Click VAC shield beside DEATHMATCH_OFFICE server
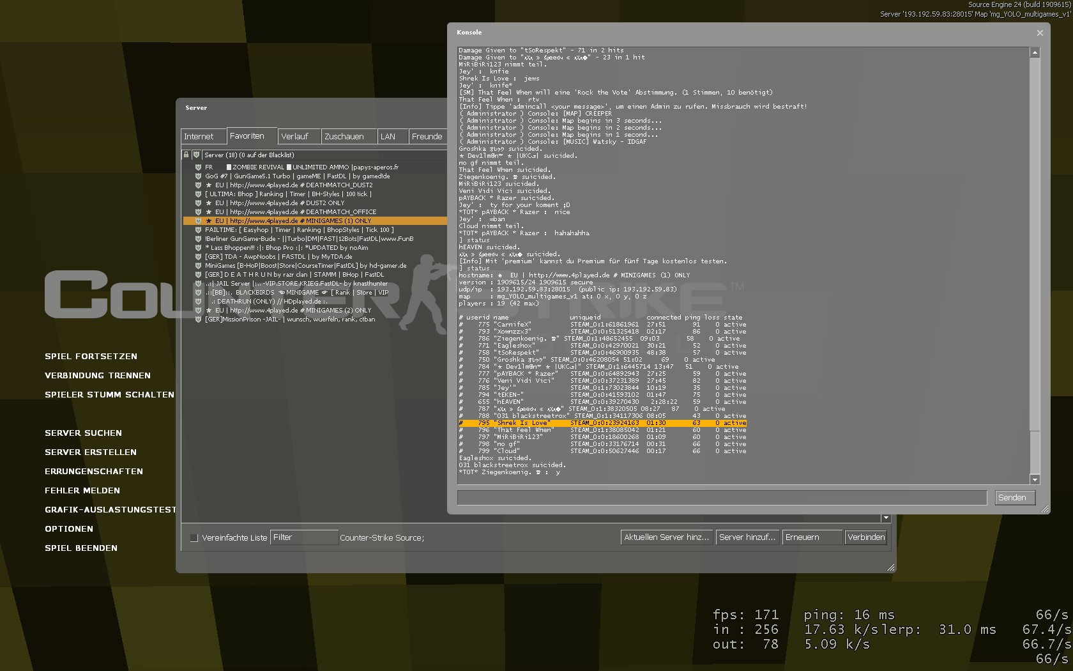Image resolution: width=1073 pixels, height=671 pixels. (198, 212)
